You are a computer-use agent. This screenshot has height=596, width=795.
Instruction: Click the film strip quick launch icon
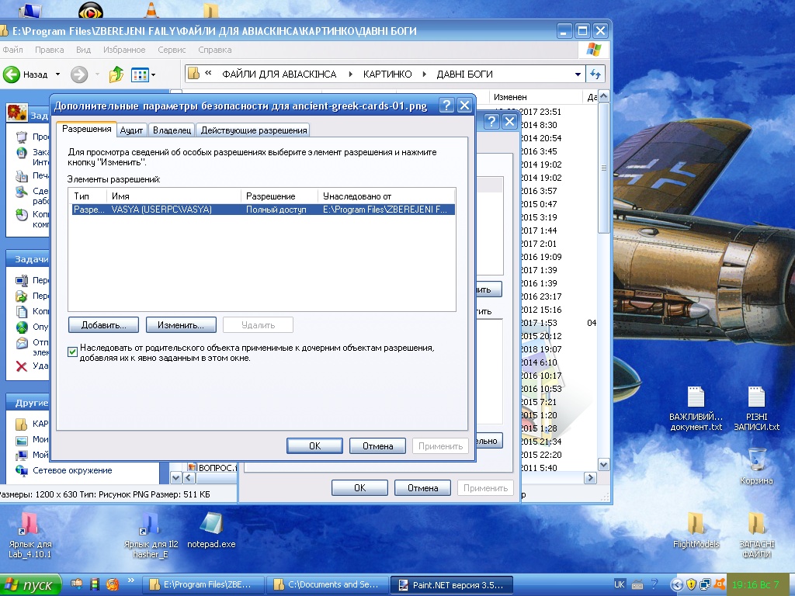coord(94,584)
